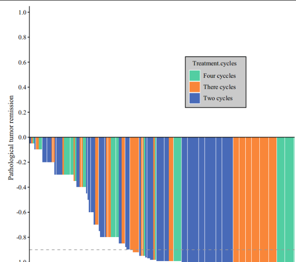Click the -0.4 y-axis tick label
This screenshot has height=262, width=296.
(21, 187)
